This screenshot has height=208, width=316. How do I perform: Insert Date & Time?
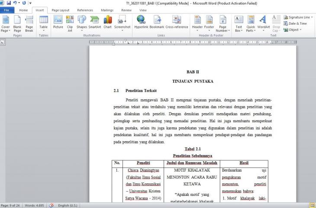295,23
